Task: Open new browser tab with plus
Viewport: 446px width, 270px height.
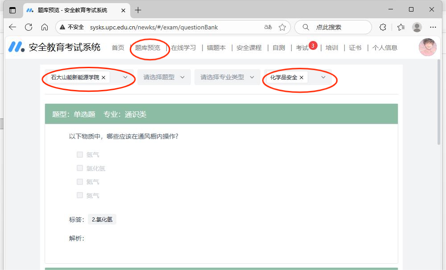Action: pos(138,10)
